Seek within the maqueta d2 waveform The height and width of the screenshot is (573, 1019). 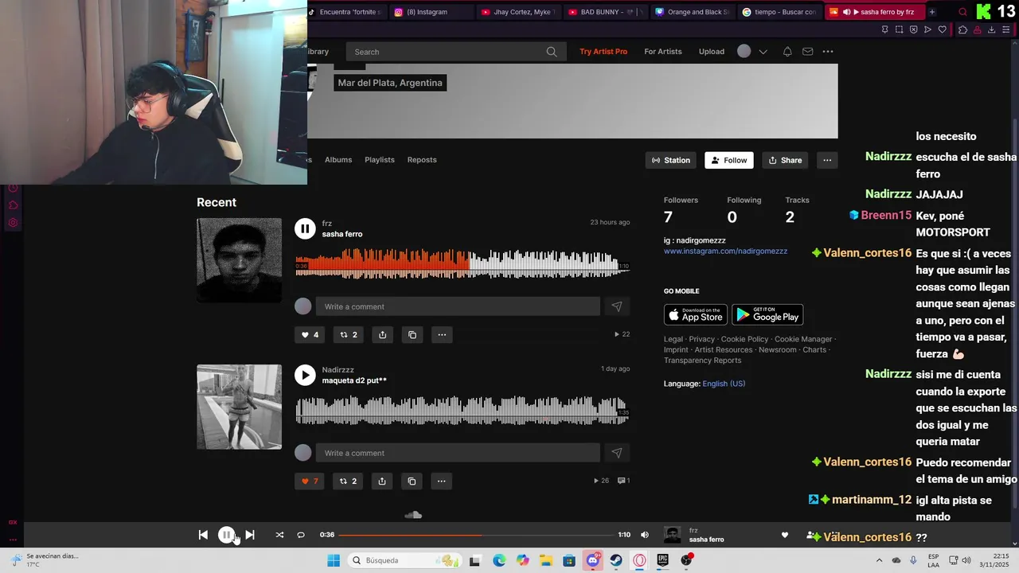(462, 411)
